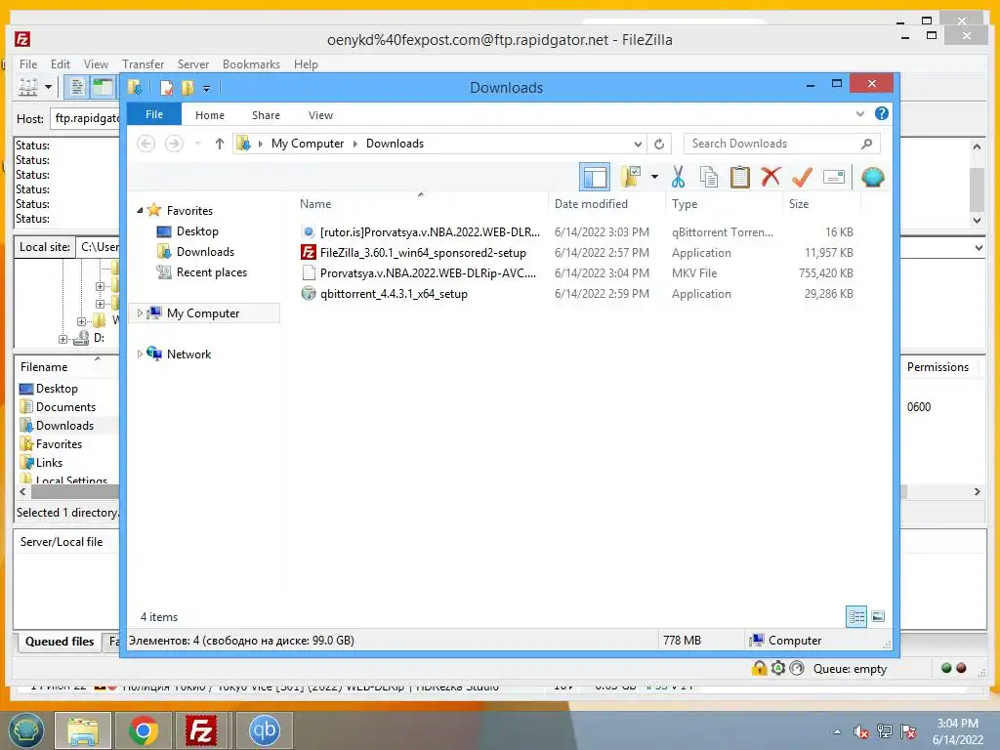The image size is (1000, 750).
Task: Click the muted volume tray icon
Action: click(860, 732)
